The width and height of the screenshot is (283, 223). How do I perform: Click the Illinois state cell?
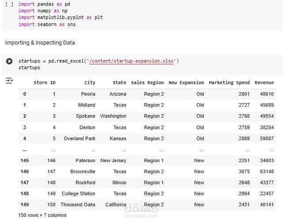point(119,182)
